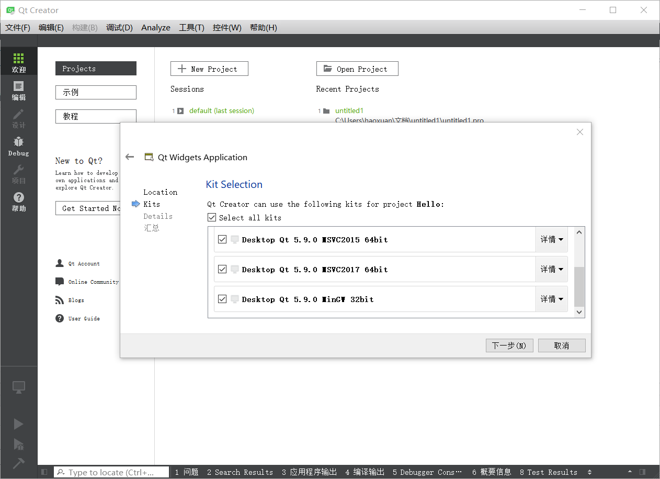
Task: Click the Build hammer icon
Action: pyautogui.click(x=18, y=463)
